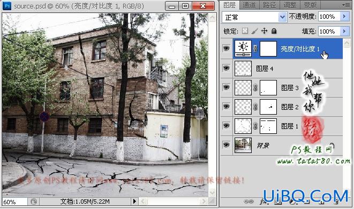Click the 不透明度 100% value field
Image resolution: width=354 pixels, height=209 pixels.
329,17
